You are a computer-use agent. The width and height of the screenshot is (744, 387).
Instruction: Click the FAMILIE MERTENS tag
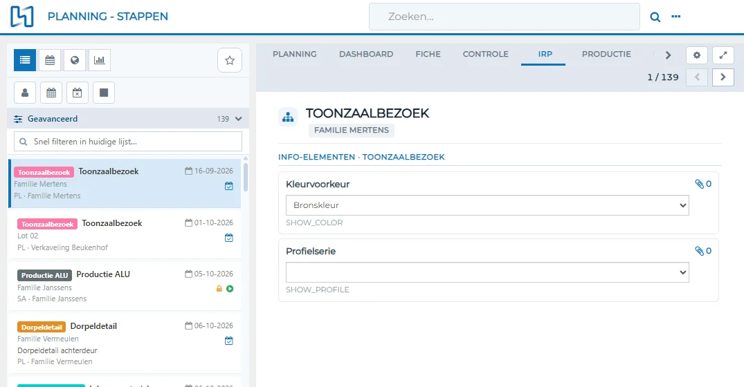[x=352, y=130]
